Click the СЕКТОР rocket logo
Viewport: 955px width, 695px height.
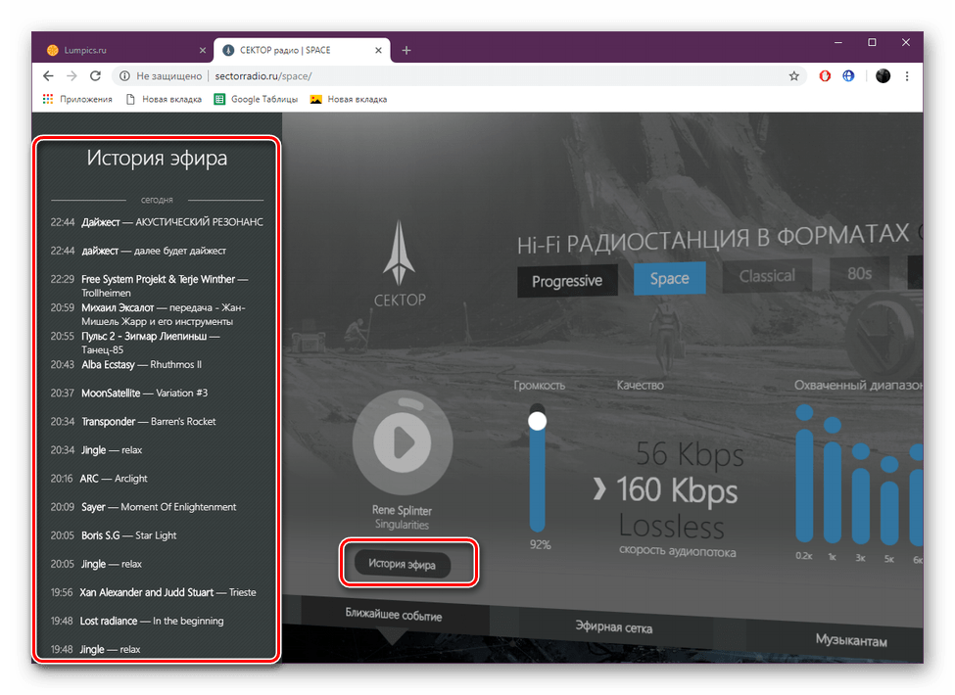pos(400,263)
